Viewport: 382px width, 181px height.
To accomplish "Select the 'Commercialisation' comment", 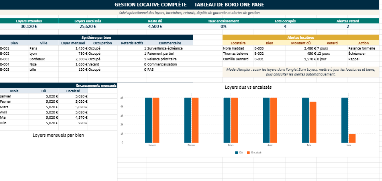I will point(170,64).
